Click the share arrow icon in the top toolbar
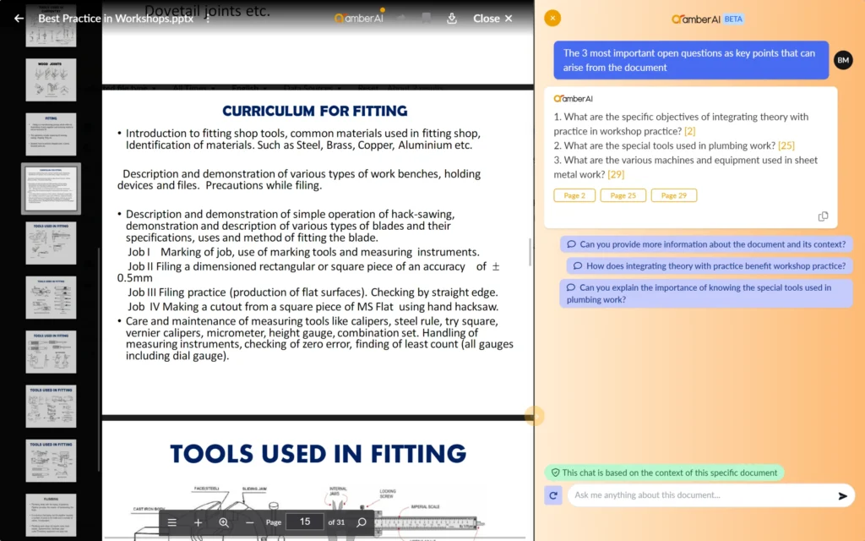This screenshot has width=865, height=541. (402, 17)
